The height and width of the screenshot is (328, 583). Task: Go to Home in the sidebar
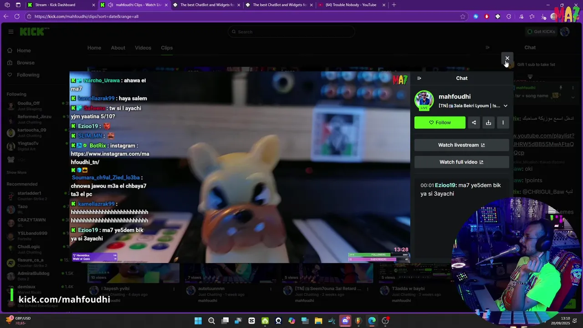[24, 51]
